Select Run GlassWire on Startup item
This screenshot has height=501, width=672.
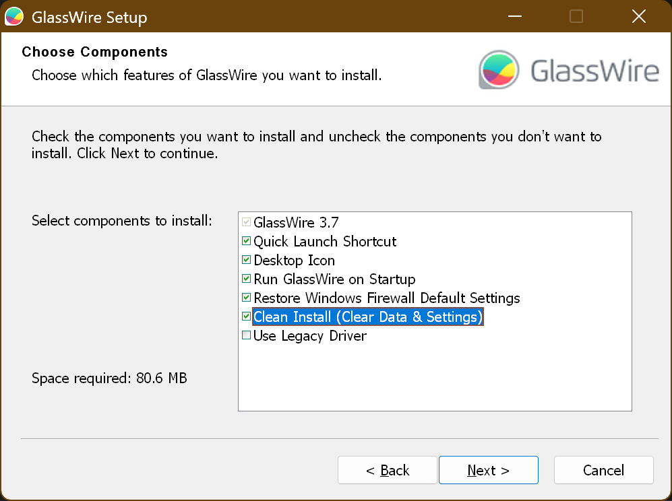coord(334,279)
